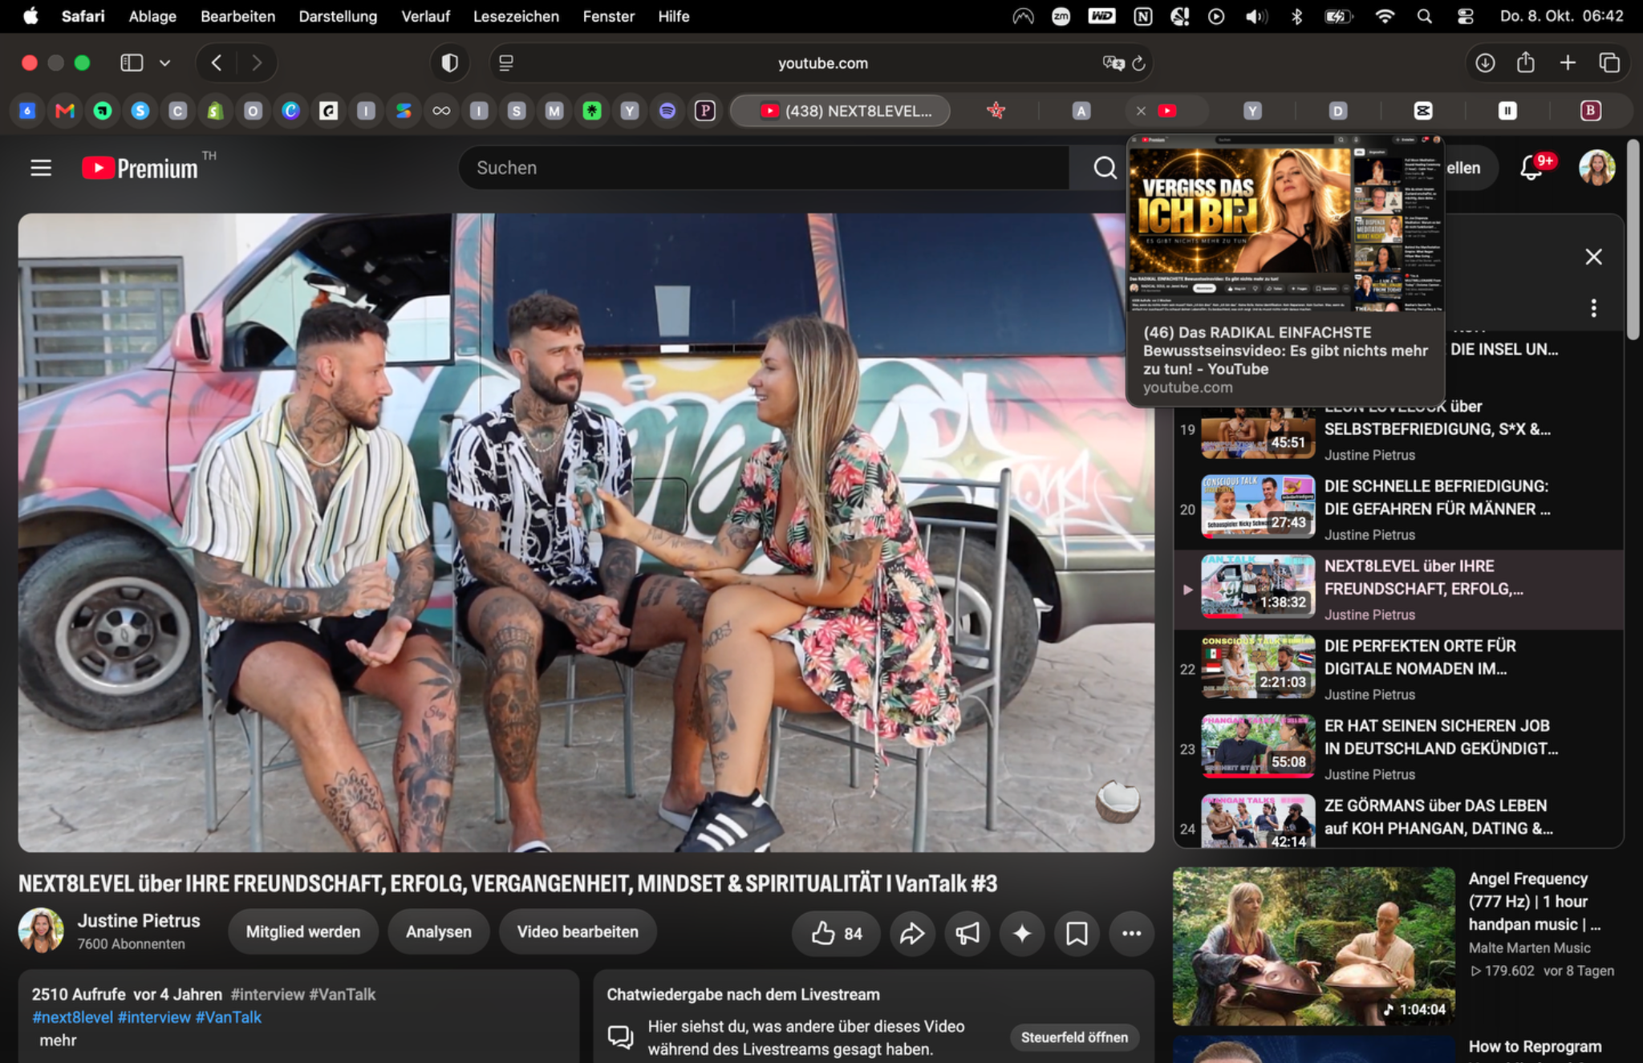Click the YouTube search magnifier button
The image size is (1643, 1063).
tap(1104, 168)
